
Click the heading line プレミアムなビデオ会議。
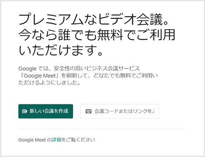coord(94,19)
